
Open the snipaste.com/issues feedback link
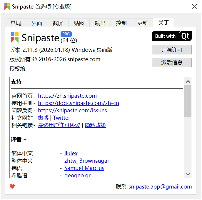72,110
